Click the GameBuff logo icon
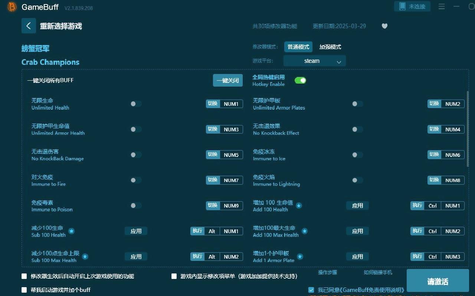This screenshot has width=475, height=296. (12, 7)
